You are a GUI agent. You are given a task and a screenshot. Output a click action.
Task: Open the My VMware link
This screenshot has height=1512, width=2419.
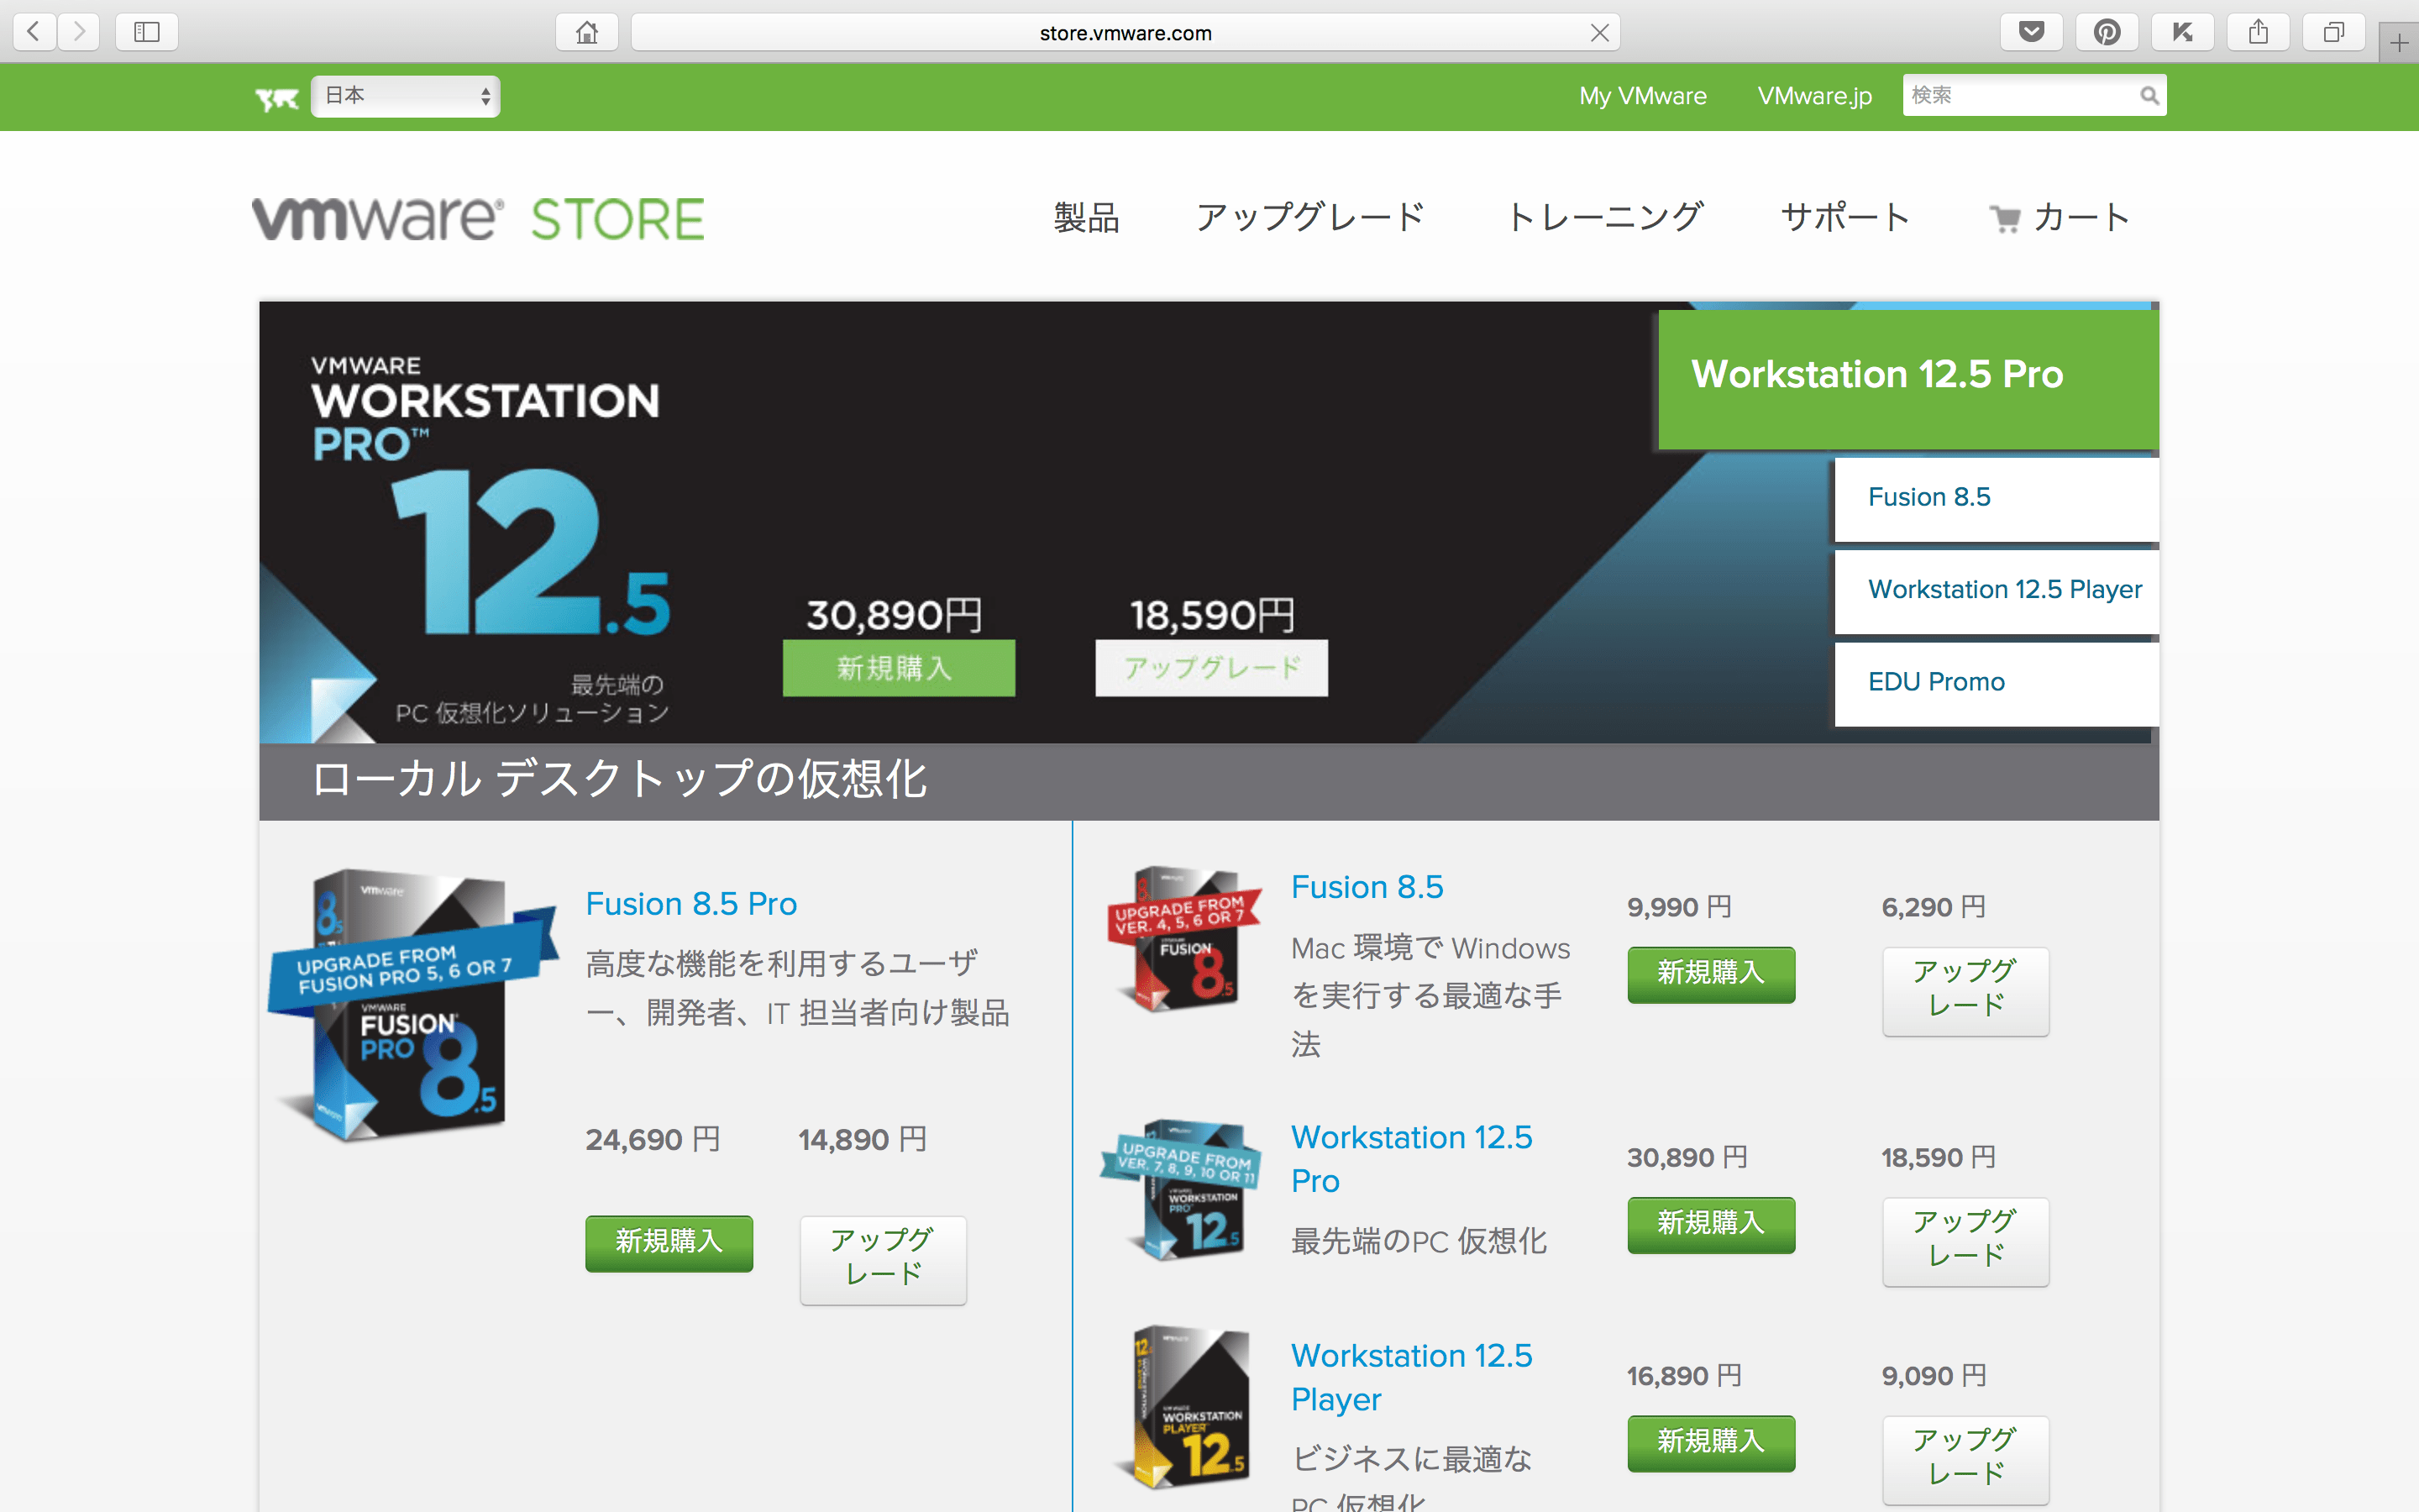point(1641,96)
